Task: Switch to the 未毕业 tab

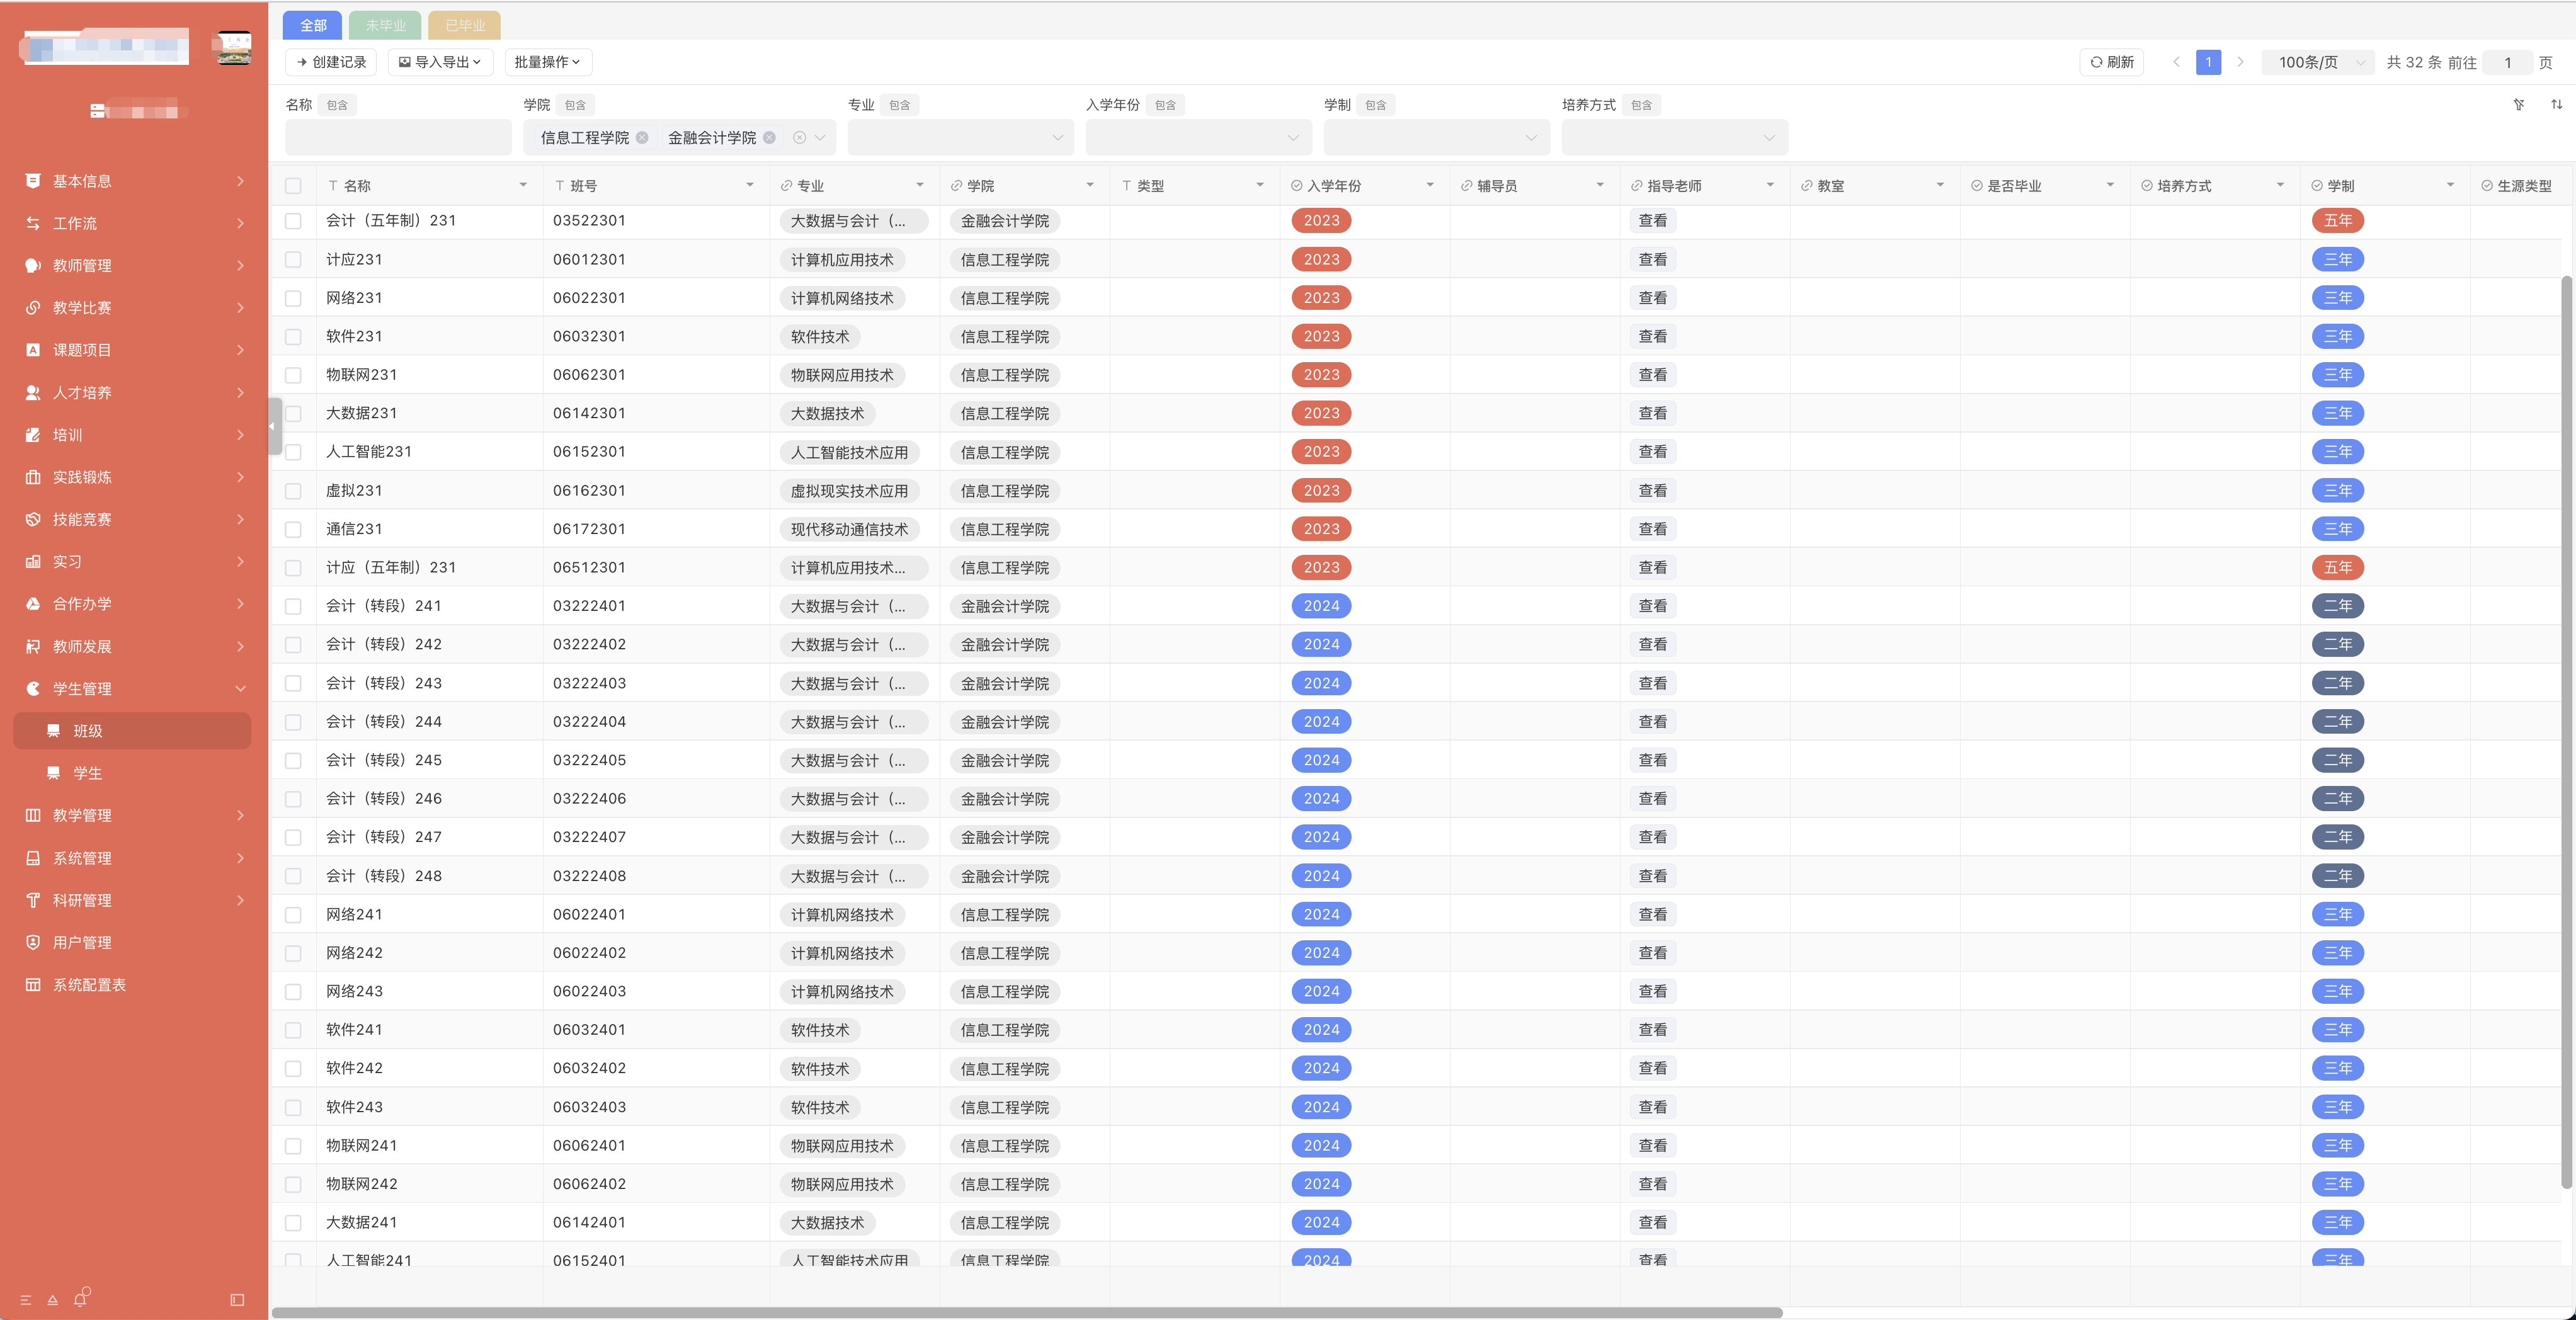Action: click(385, 25)
